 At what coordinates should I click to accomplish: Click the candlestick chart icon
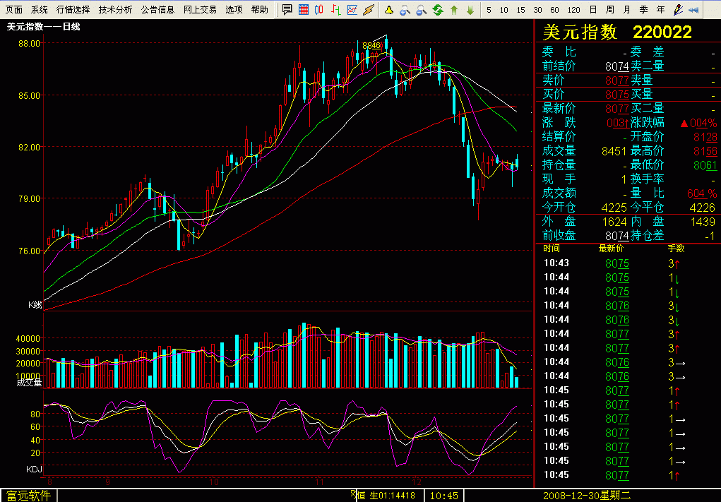pos(319,10)
